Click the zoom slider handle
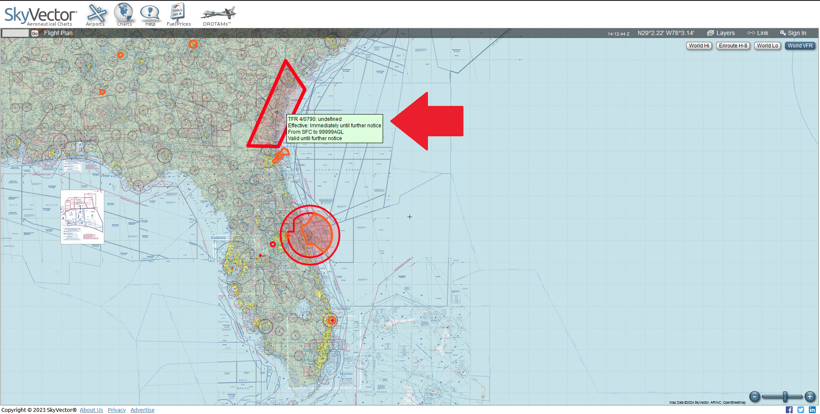Image resolution: width=820 pixels, height=414 pixels. [785, 396]
